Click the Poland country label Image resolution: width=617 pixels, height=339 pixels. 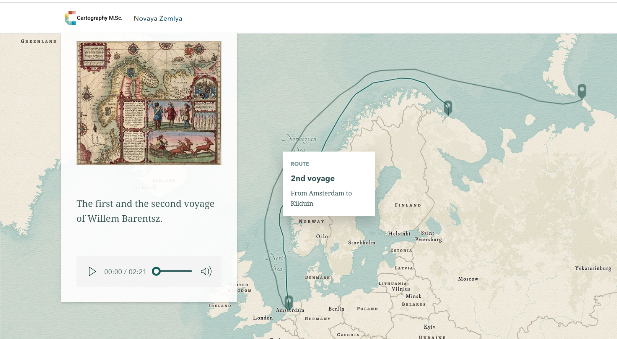367,308
